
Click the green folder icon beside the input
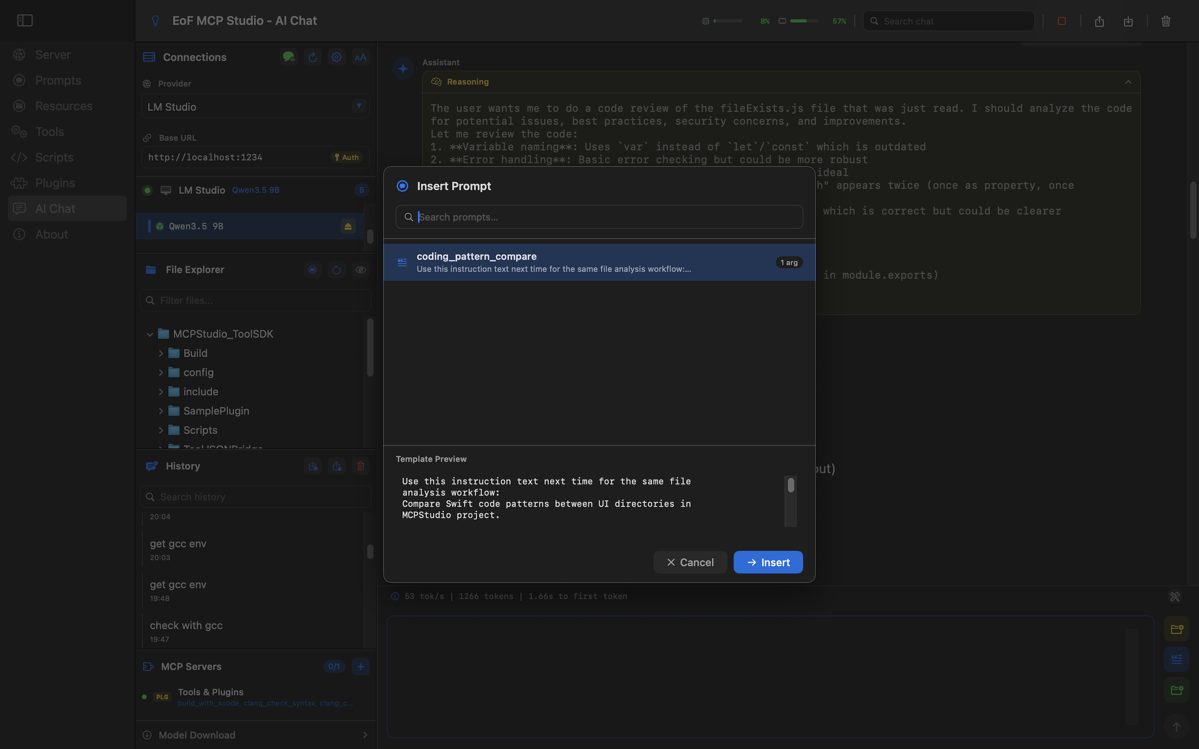1176,690
